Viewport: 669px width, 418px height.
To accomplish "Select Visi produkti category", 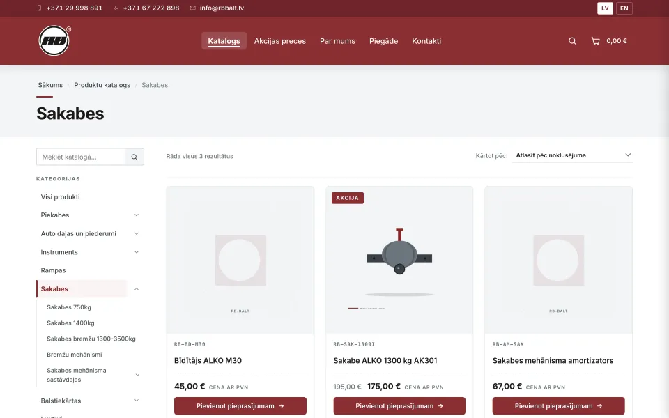I will pos(60,197).
